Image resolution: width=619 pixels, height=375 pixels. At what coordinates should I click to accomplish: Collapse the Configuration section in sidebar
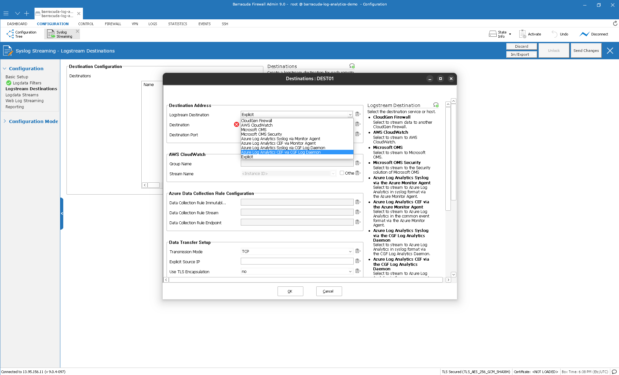click(5, 68)
